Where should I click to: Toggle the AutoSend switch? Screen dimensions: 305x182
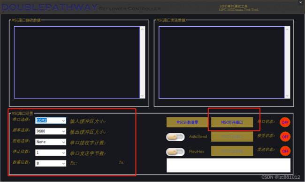[175, 137]
